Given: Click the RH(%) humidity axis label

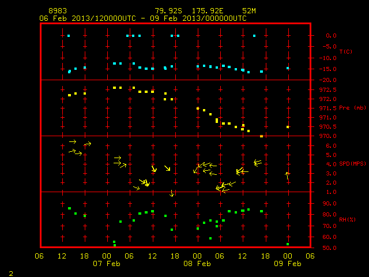Looking at the screenshot, I should (347, 219).
